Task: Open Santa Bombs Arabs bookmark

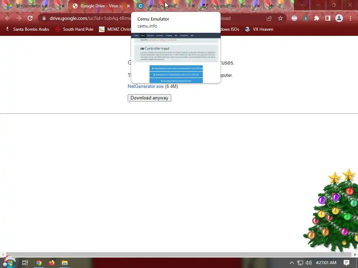Action: pyautogui.click(x=27, y=29)
